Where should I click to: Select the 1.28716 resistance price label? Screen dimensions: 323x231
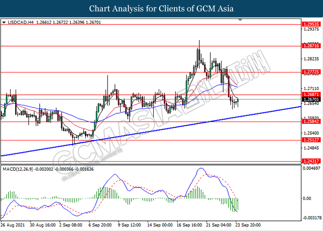[311, 46]
